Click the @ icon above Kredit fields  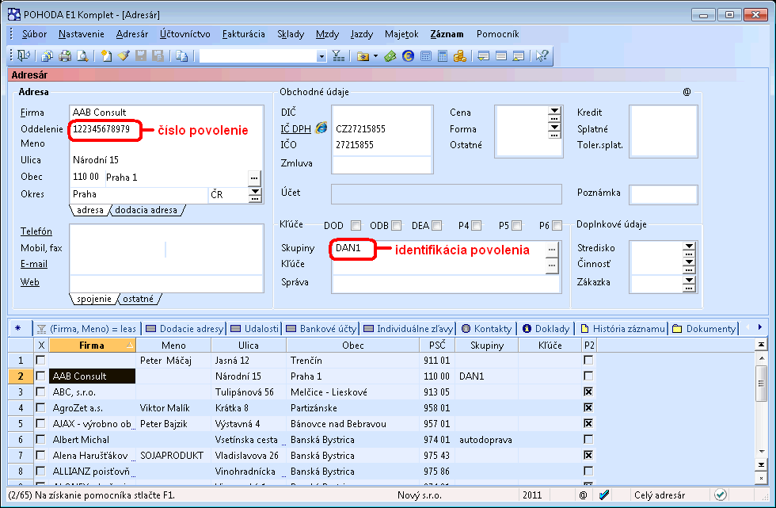pos(687,92)
